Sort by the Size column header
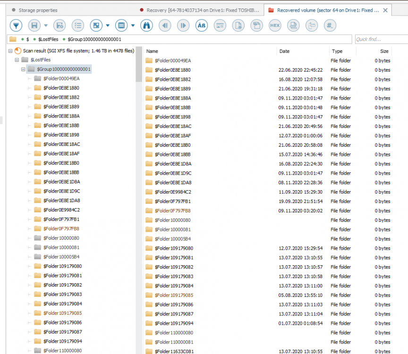This screenshot has height=354, width=408. tap(384, 51)
